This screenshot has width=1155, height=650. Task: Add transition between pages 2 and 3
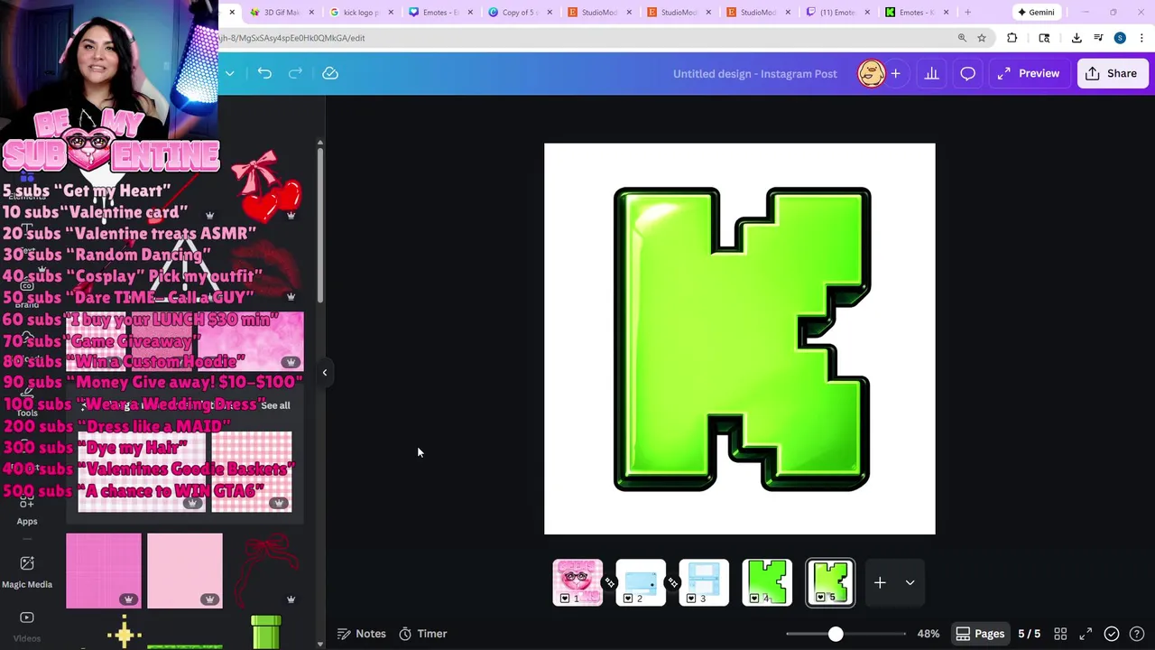click(x=672, y=583)
